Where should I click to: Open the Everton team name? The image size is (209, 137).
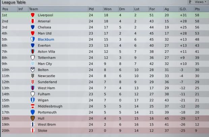tap(44, 46)
